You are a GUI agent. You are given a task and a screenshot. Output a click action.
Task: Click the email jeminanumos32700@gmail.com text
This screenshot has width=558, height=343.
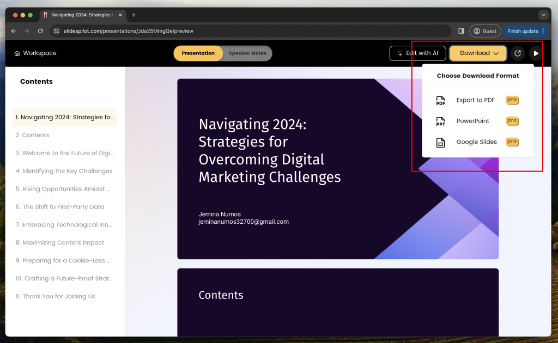pyautogui.click(x=244, y=222)
